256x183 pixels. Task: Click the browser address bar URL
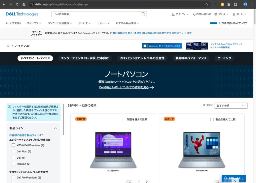(x=61, y=4)
